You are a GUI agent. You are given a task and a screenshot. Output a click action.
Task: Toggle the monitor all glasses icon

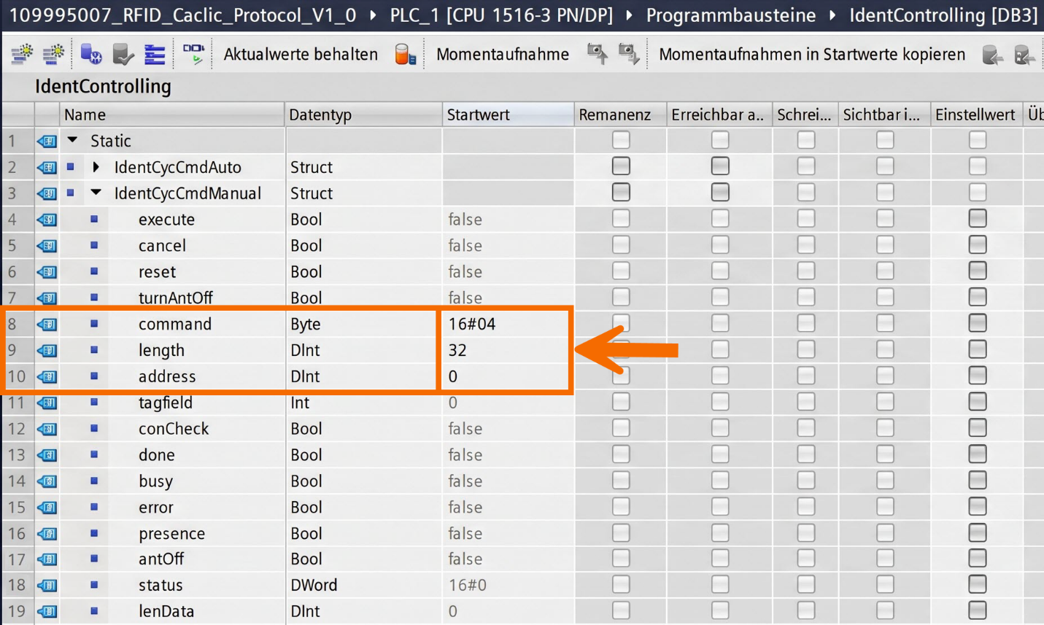(x=193, y=54)
